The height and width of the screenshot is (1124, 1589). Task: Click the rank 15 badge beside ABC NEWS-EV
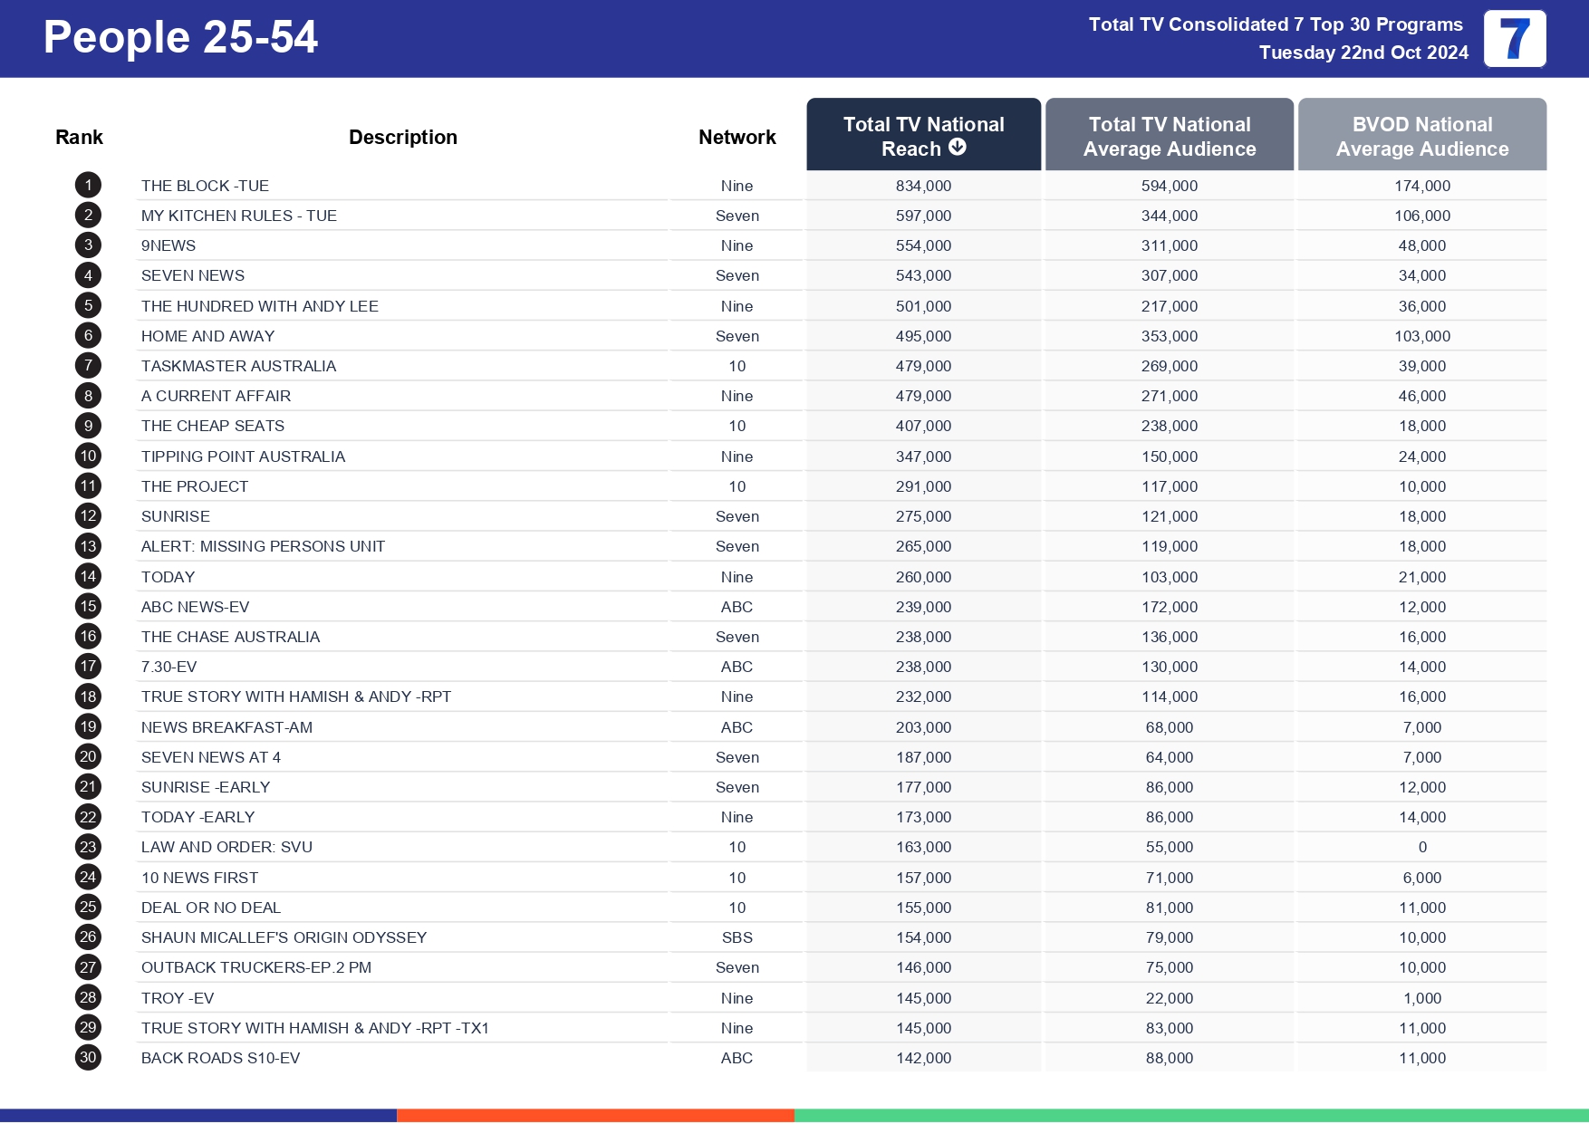pyautogui.click(x=87, y=607)
